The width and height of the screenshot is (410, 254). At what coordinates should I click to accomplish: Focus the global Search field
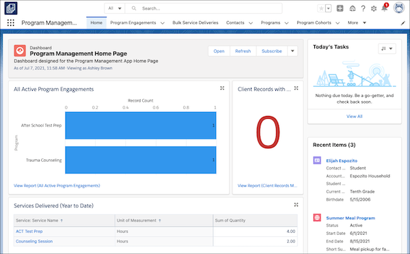pyautogui.click(x=204, y=8)
